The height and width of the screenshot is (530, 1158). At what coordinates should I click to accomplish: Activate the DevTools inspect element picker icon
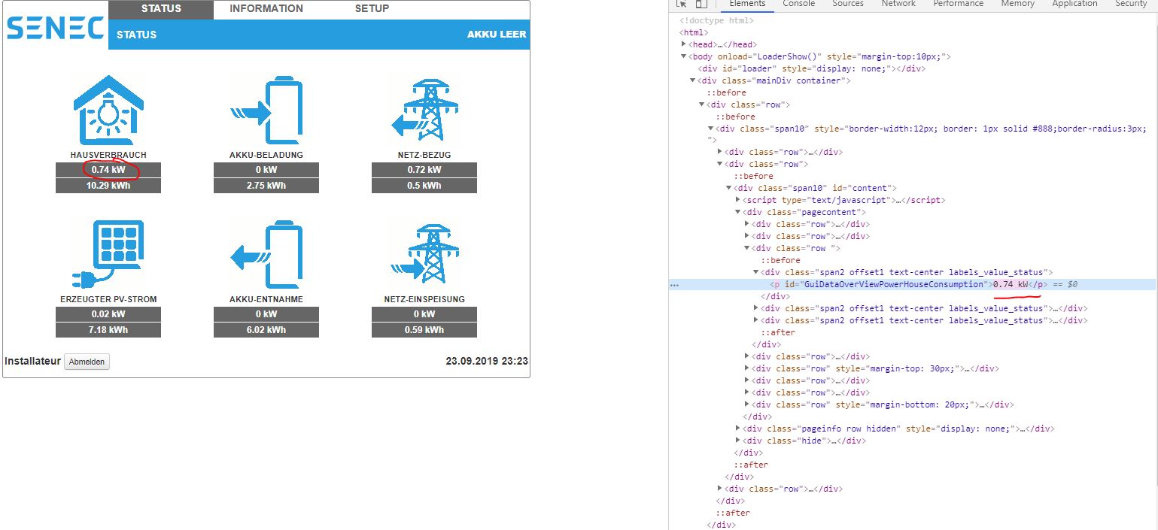click(x=682, y=4)
